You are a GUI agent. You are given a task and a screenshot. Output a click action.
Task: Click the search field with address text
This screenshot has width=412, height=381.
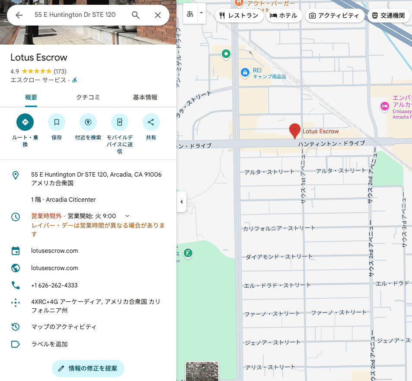[x=75, y=15]
